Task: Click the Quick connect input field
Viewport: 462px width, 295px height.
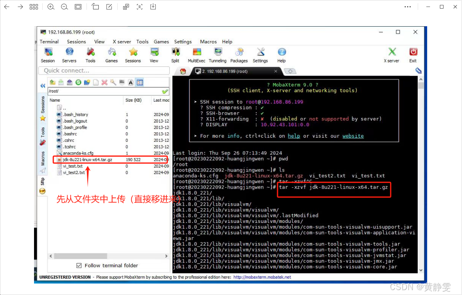Action: pos(104,70)
